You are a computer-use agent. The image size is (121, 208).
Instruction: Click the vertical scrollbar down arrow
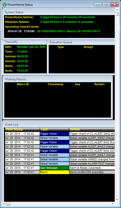[x=117, y=200]
